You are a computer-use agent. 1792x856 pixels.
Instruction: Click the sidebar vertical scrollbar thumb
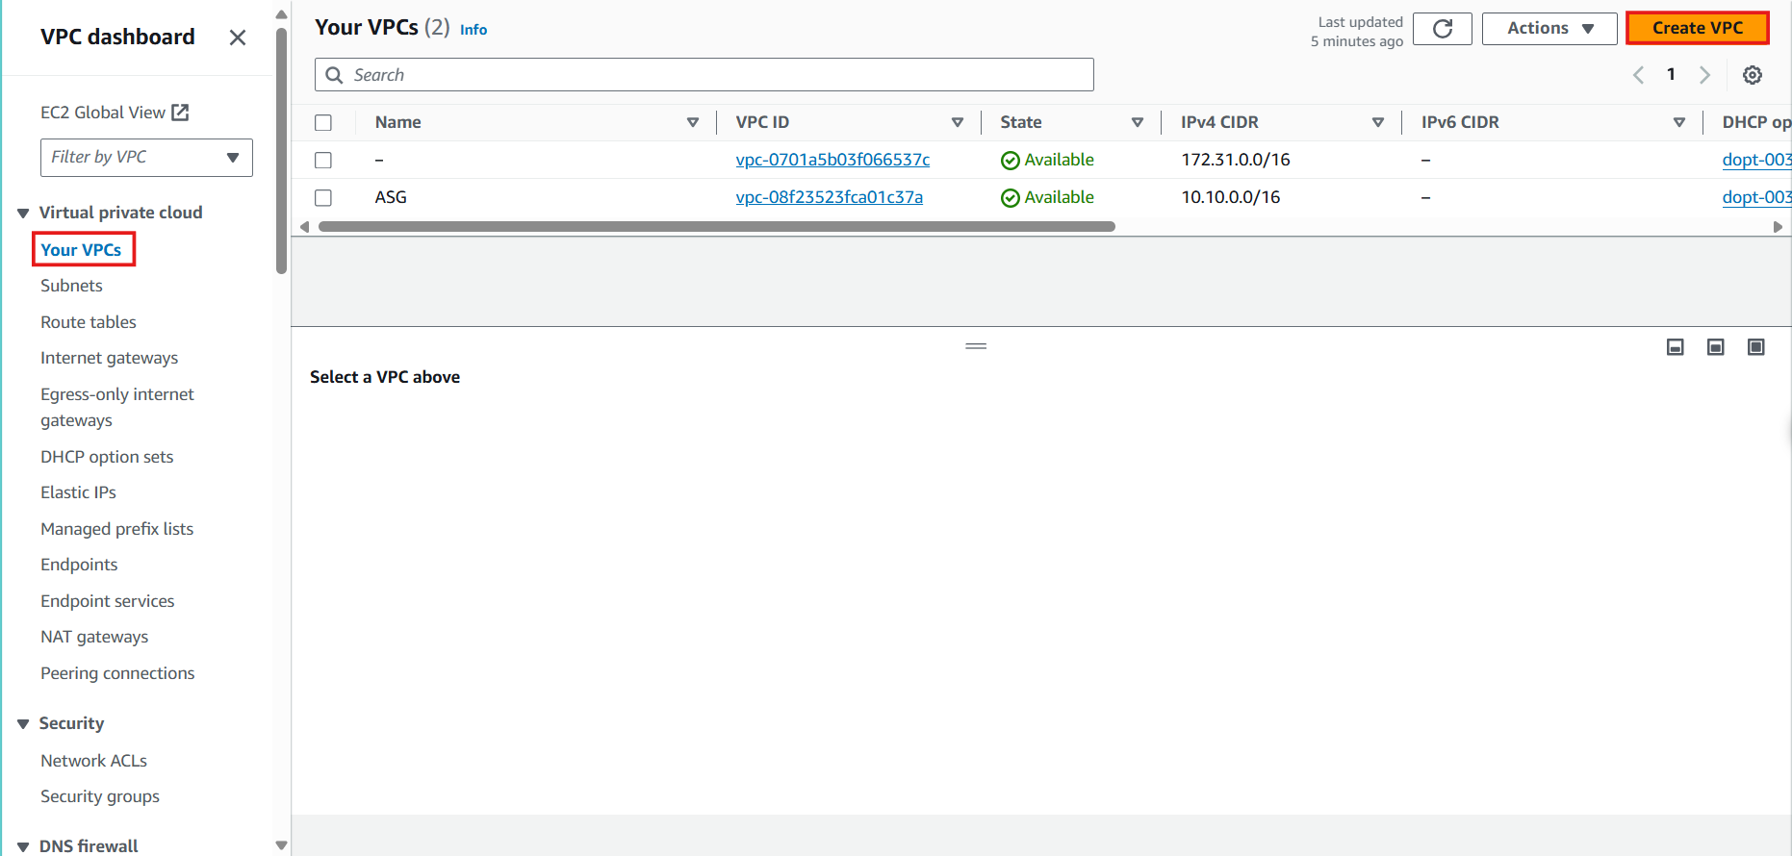[x=281, y=151]
